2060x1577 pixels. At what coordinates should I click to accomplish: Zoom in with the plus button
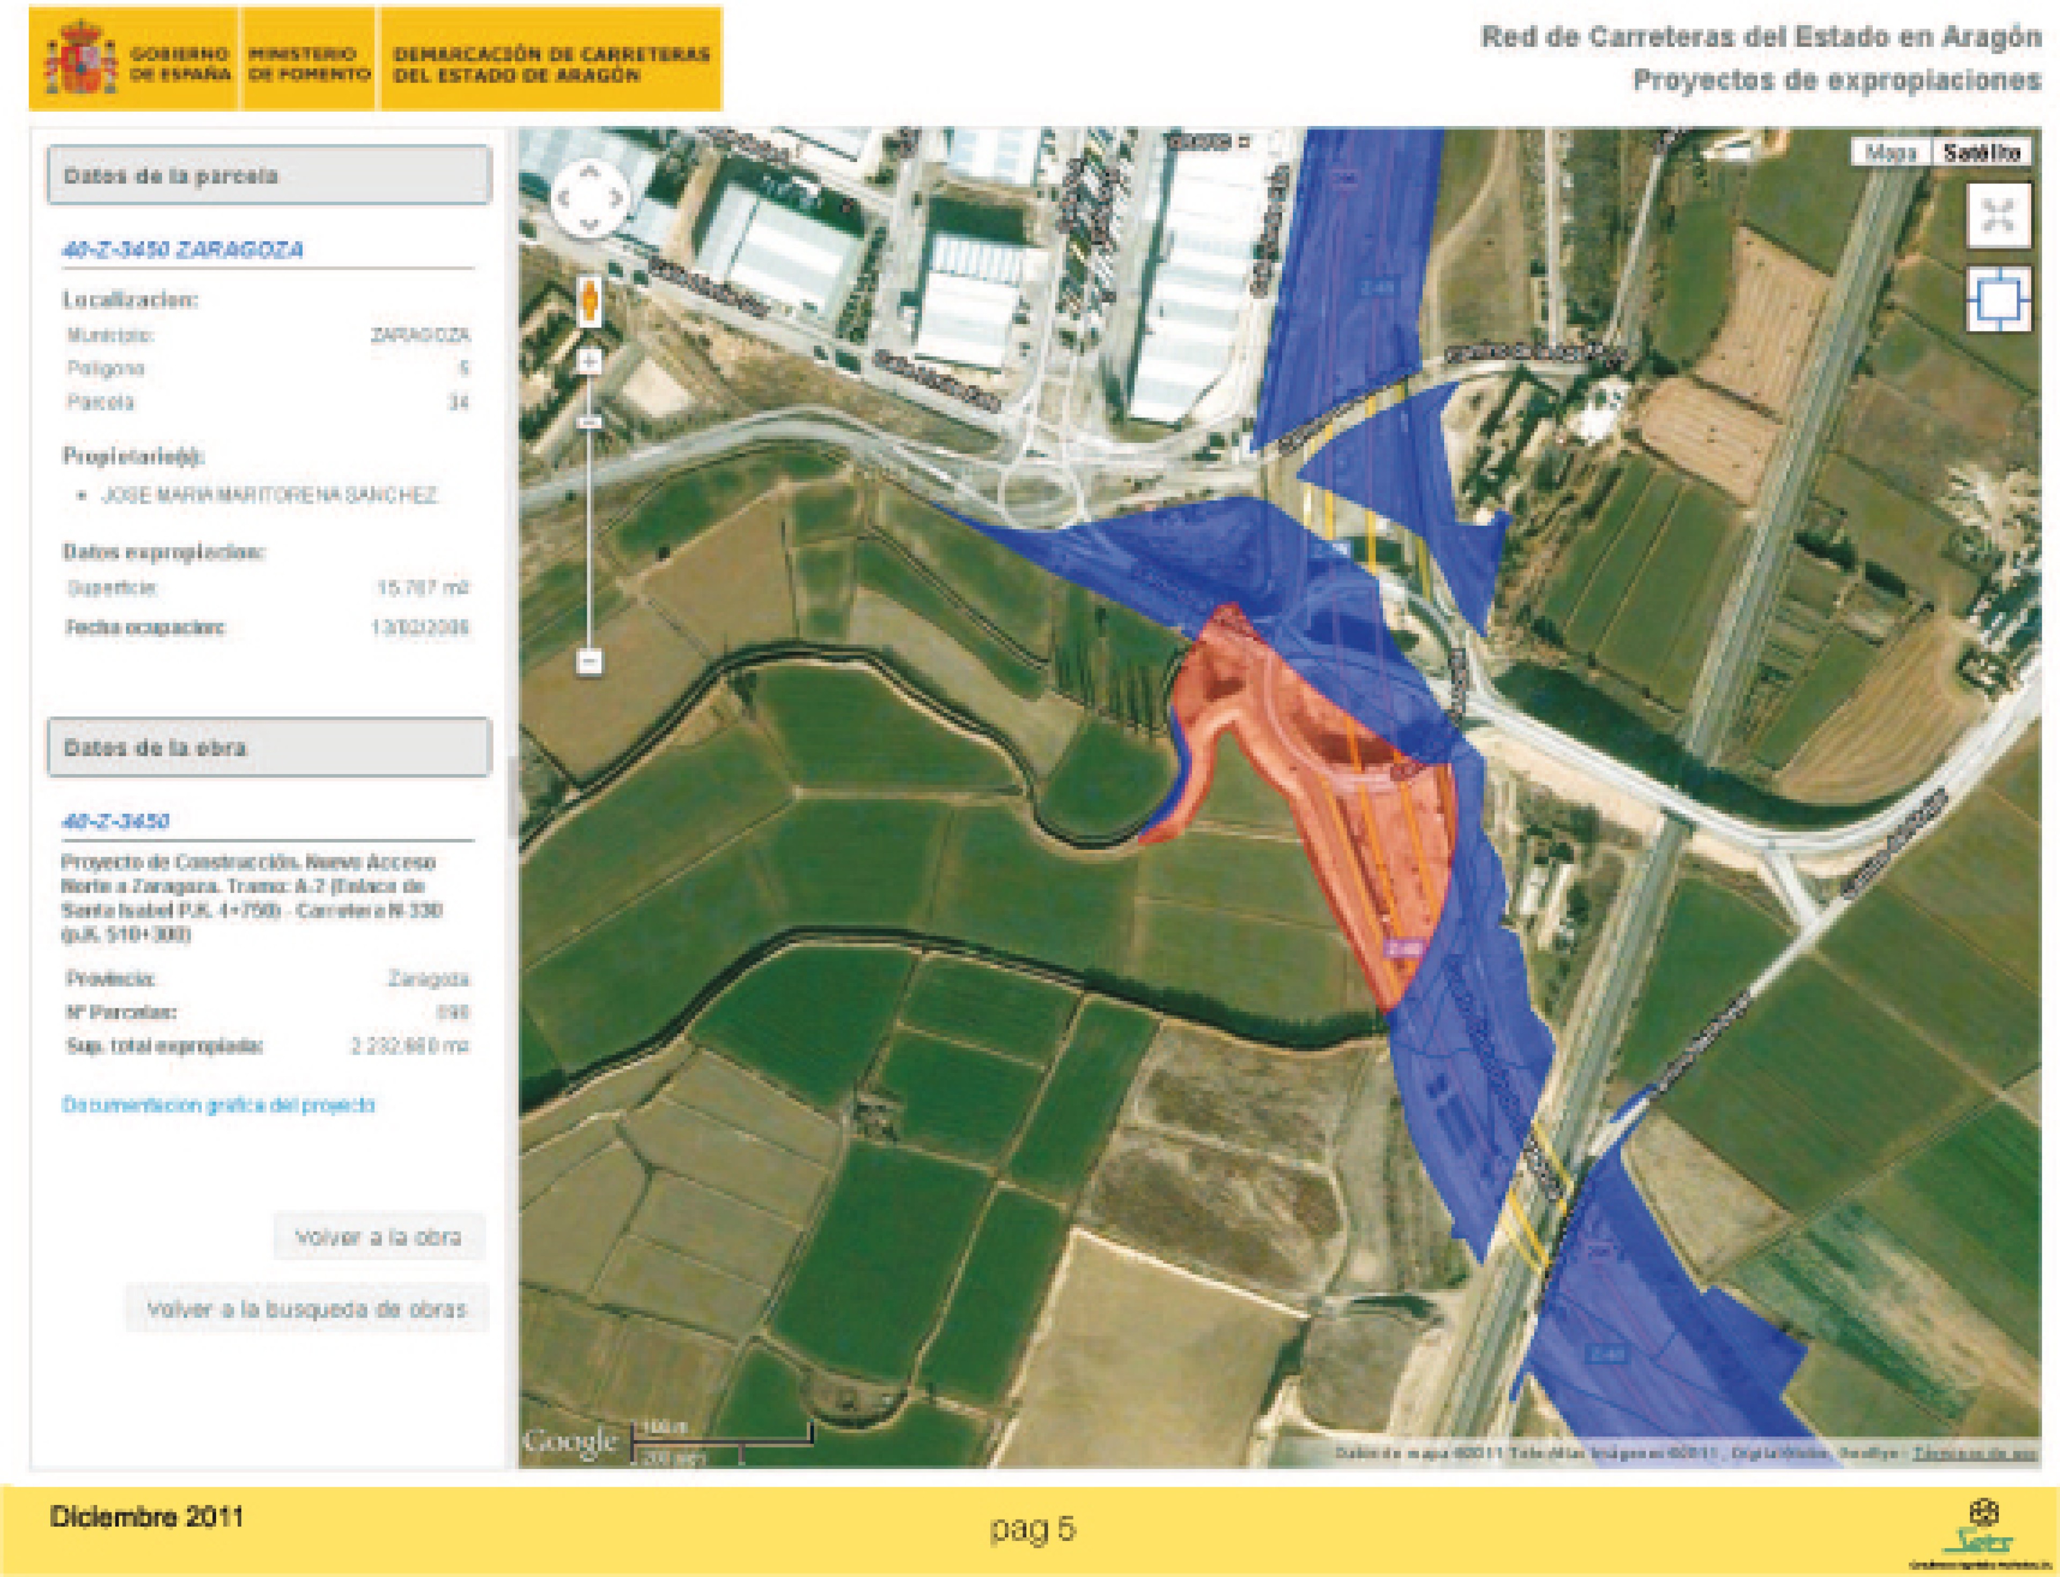pyautogui.click(x=588, y=360)
